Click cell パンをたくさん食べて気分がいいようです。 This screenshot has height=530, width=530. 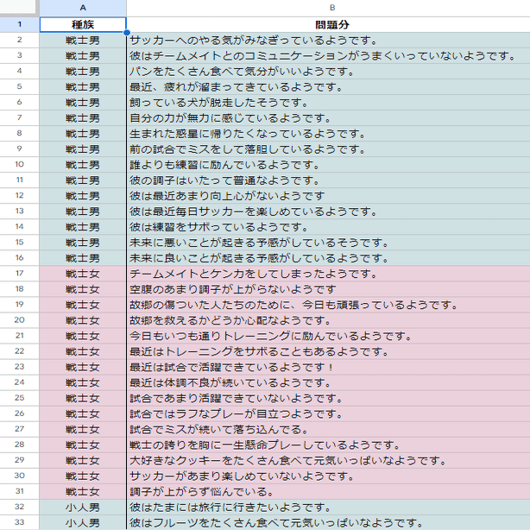click(x=328, y=72)
